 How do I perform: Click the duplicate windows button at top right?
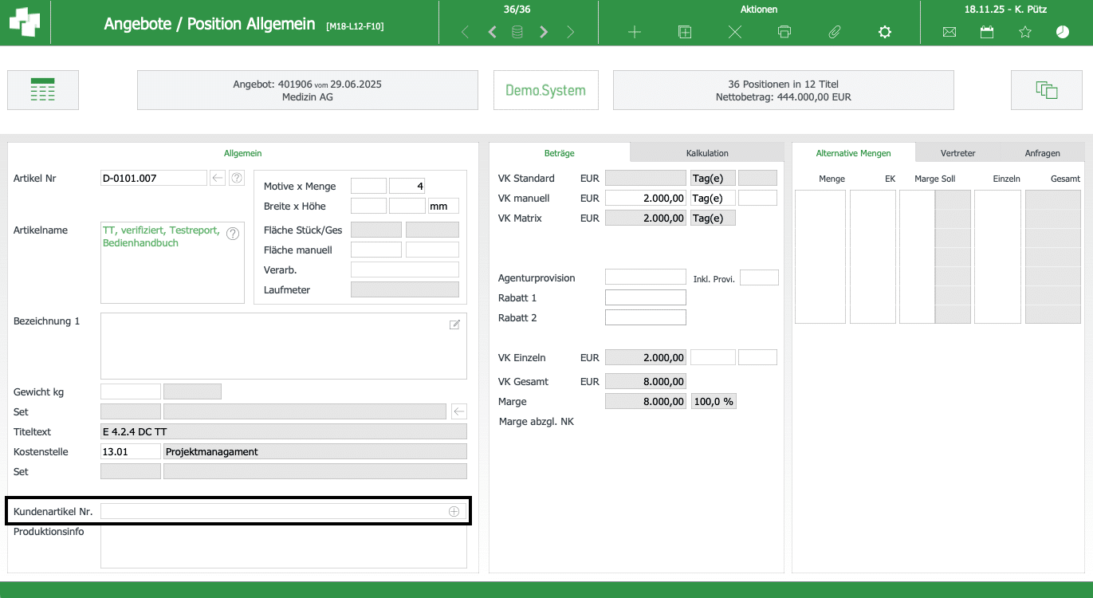(1047, 90)
